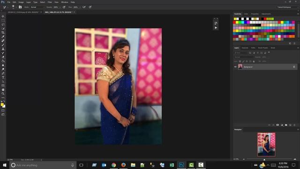The image size is (300, 169).
Task: Select the Blur tool
Action: [3, 65]
